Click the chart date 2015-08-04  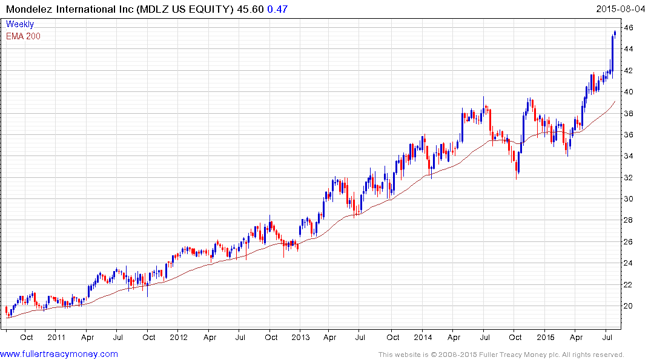620,9
